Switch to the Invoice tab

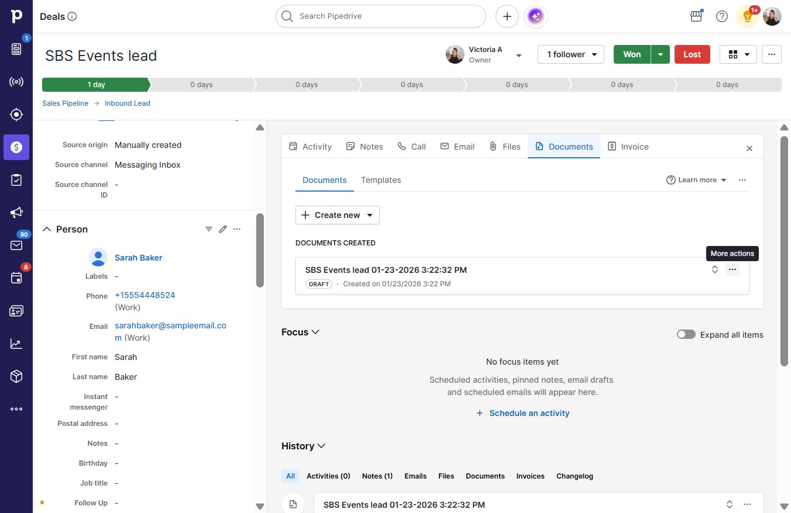[x=628, y=147]
